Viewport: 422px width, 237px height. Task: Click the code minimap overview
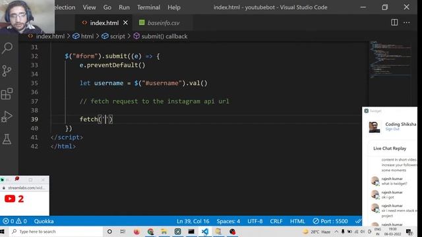[x=390, y=59]
